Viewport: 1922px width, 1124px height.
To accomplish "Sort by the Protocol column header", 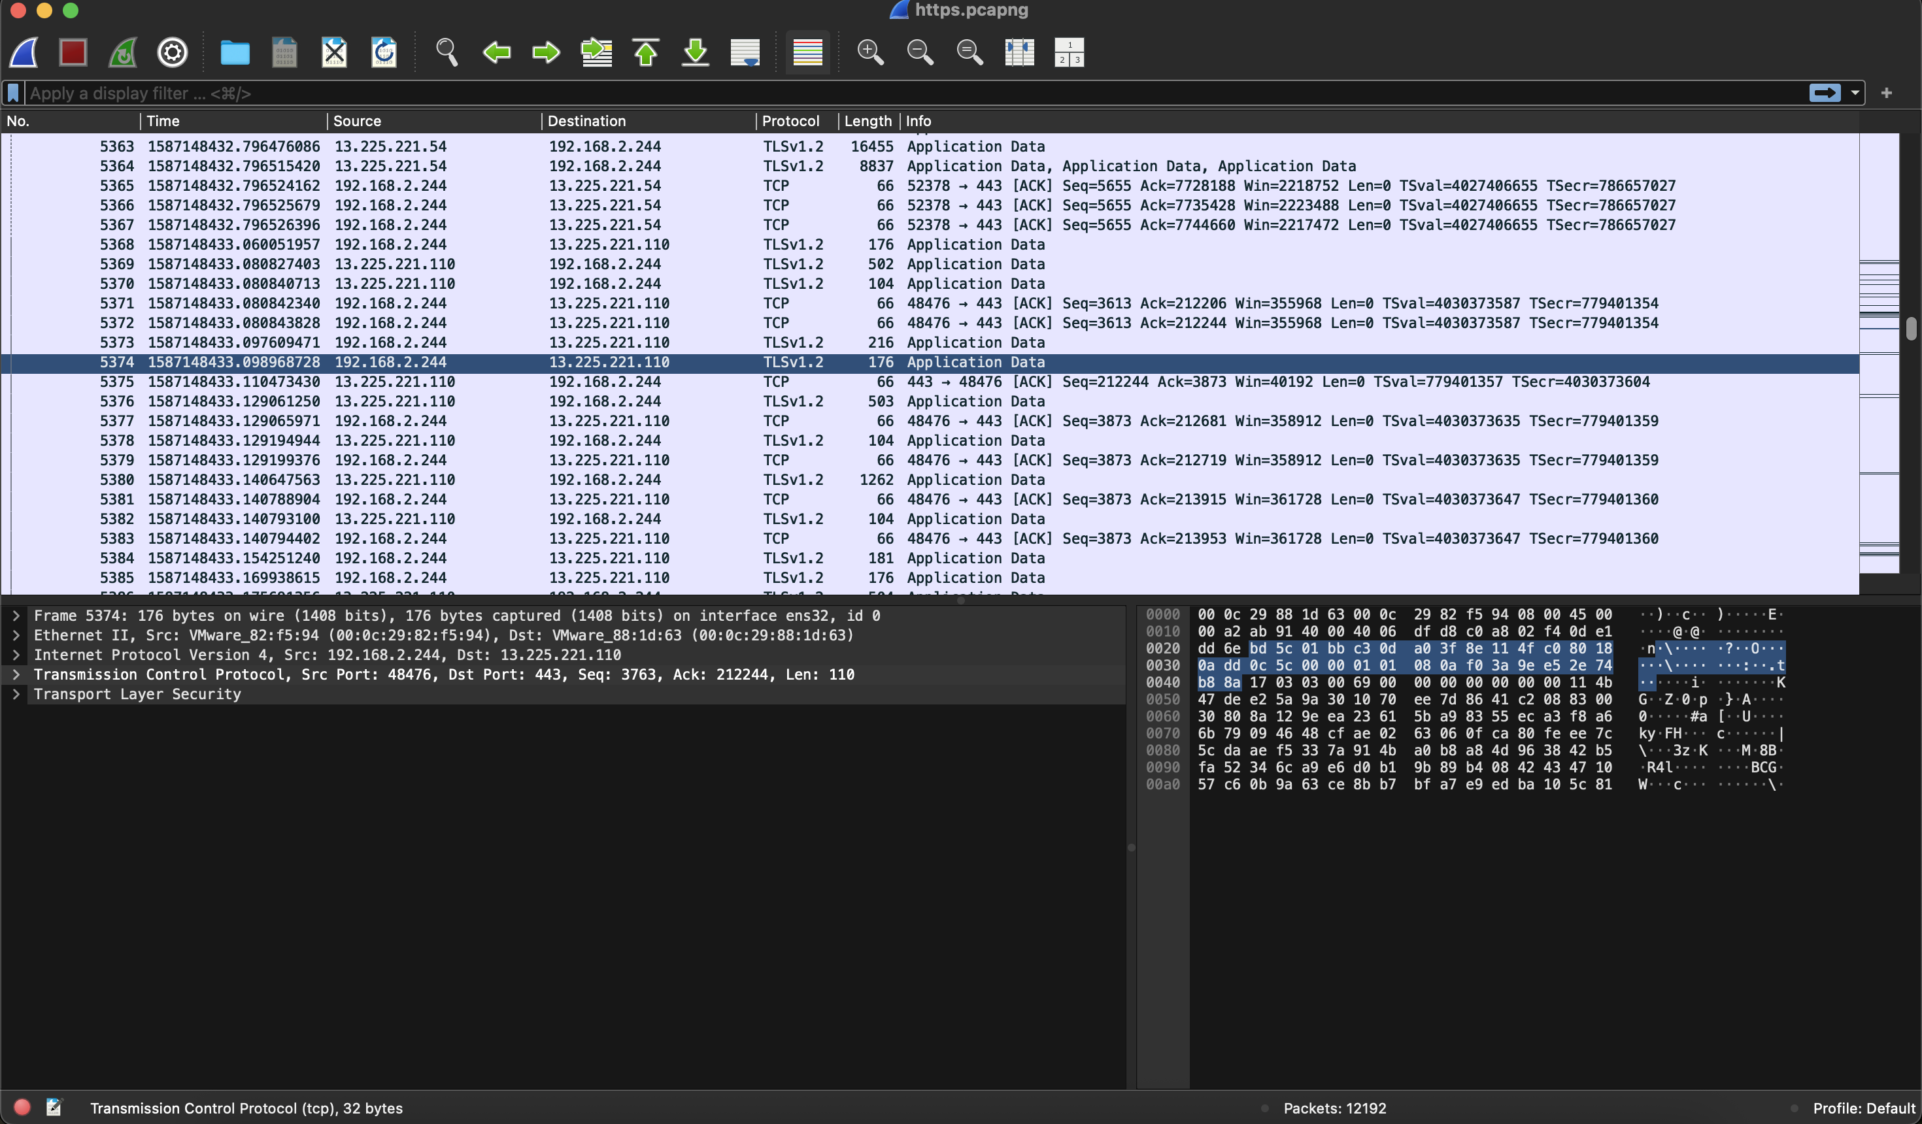I will [790, 122].
